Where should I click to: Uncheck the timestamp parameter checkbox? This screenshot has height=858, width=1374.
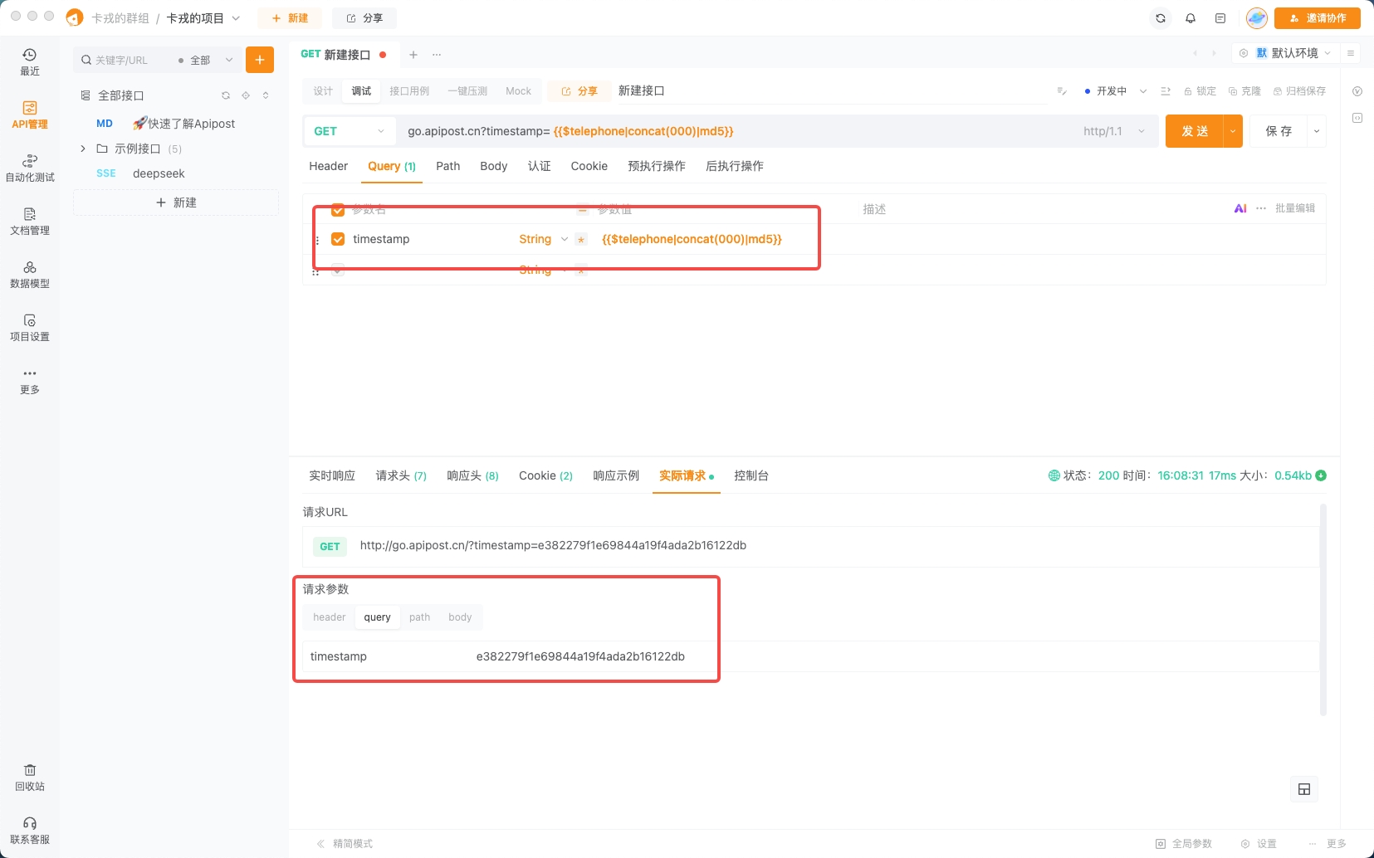pos(338,239)
